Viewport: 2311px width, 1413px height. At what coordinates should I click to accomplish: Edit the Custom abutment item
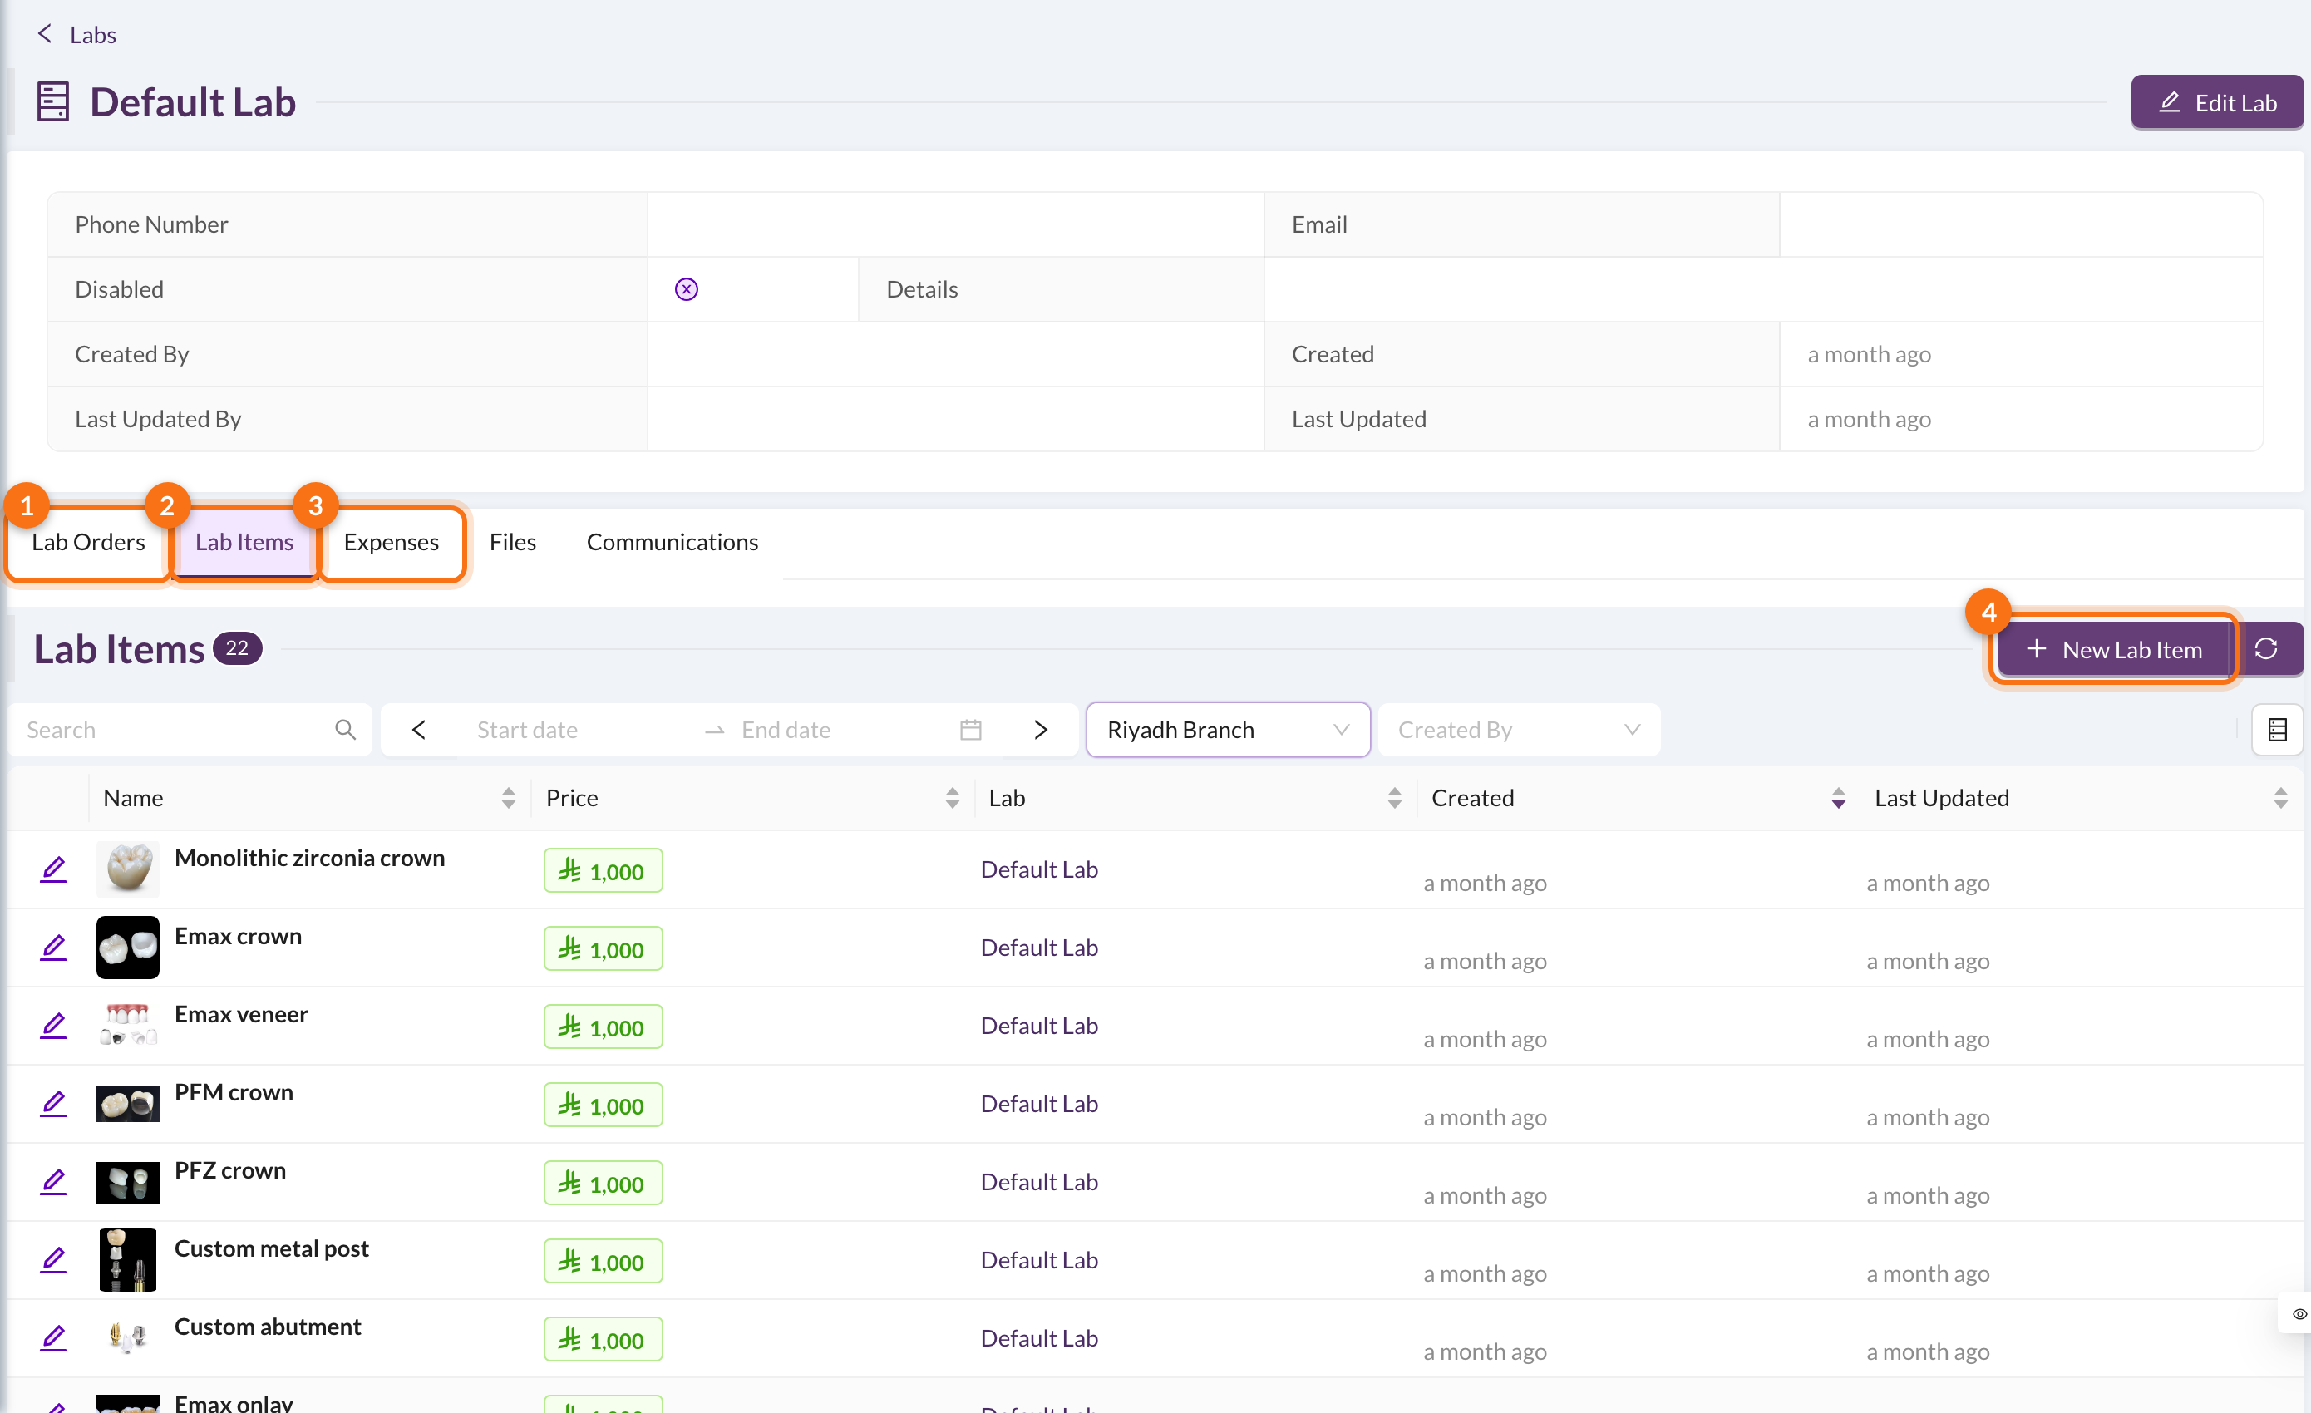click(53, 1339)
